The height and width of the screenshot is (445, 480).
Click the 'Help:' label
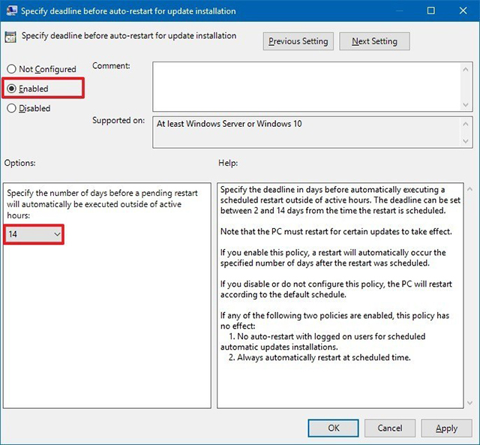(x=228, y=163)
